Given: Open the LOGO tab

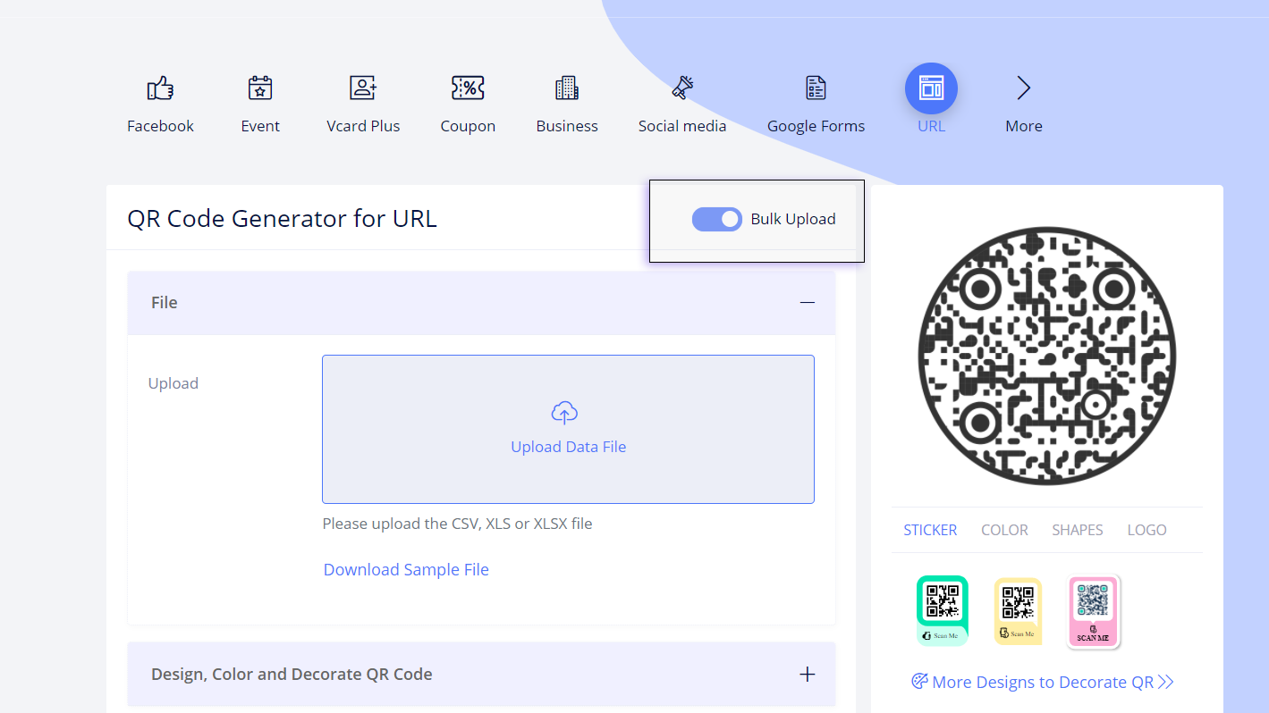Looking at the screenshot, I should click(x=1146, y=530).
